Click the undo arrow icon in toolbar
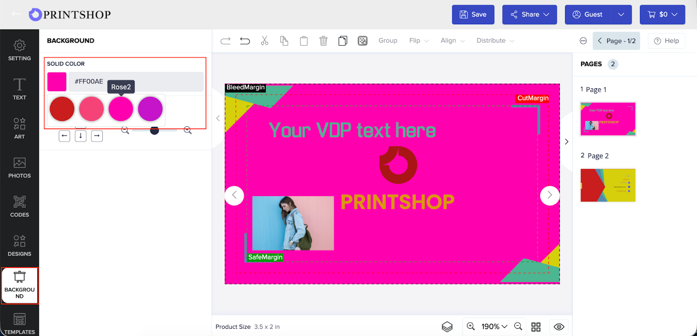 245,41
